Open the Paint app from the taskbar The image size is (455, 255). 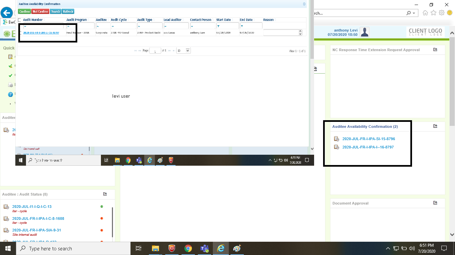coord(237,248)
